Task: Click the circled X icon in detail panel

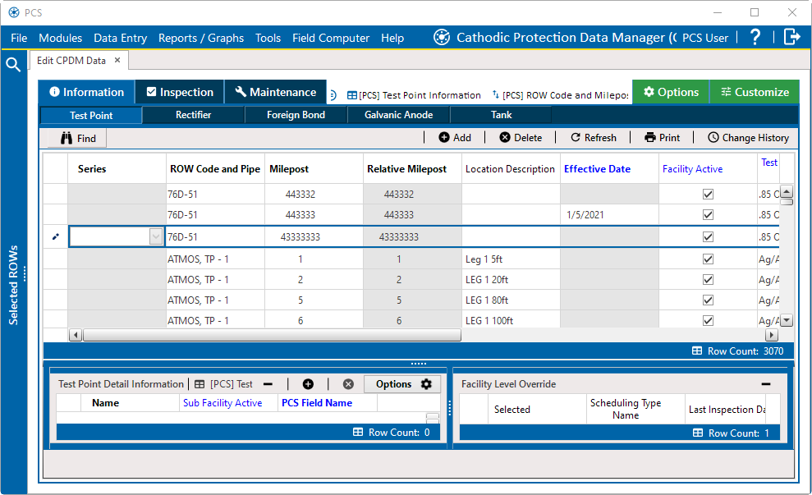Action: [x=348, y=383]
